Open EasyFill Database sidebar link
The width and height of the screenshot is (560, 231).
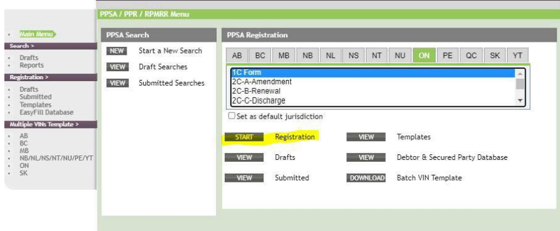(46, 112)
